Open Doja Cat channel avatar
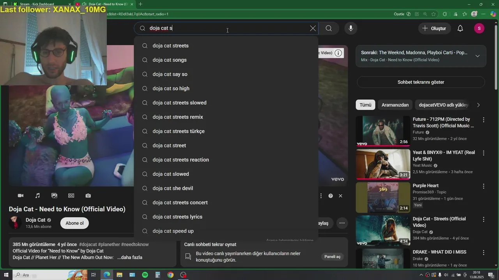The width and height of the screenshot is (499, 280). (15, 223)
